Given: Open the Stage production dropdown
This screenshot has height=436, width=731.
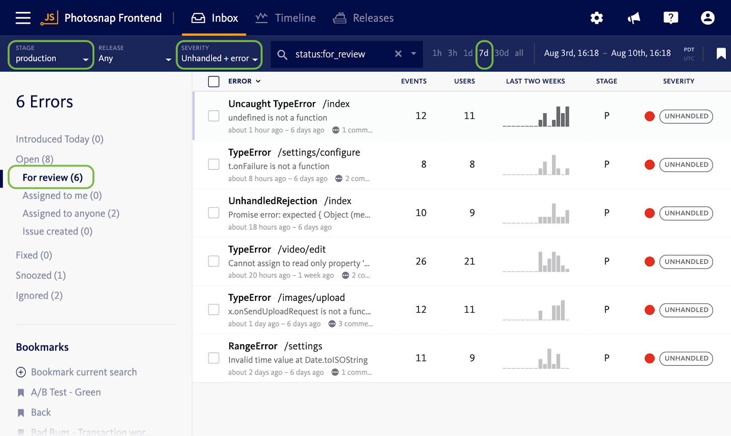Looking at the screenshot, I should 51,54.
